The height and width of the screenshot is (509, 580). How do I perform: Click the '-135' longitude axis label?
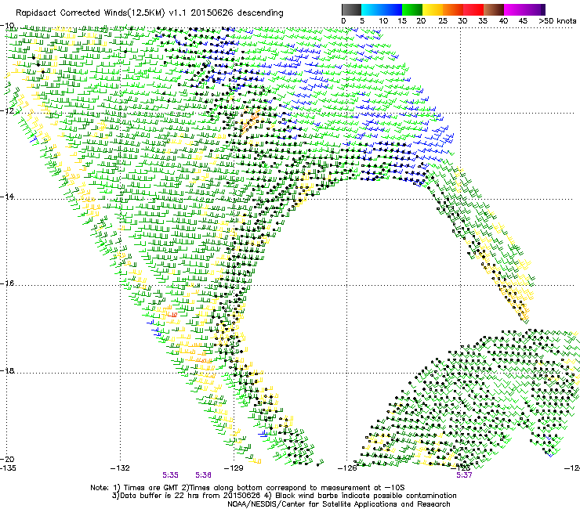coord(8,468)
